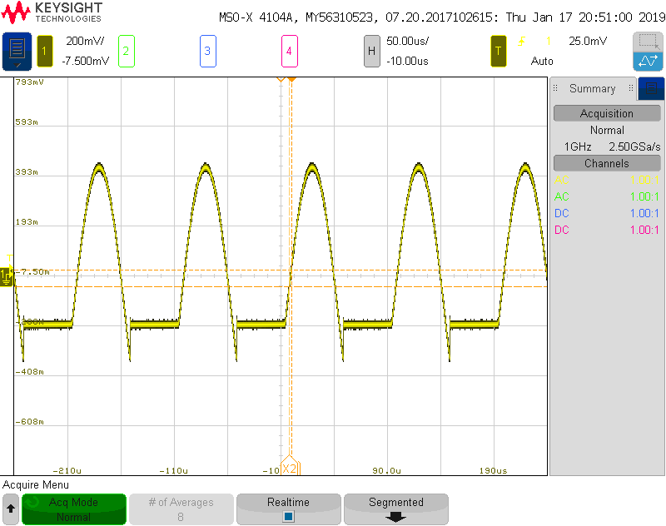The width and height of the screenshot is (666, 526).
Task: Open the Trigger menu via the T icon
Action: (x=498, y=51)
